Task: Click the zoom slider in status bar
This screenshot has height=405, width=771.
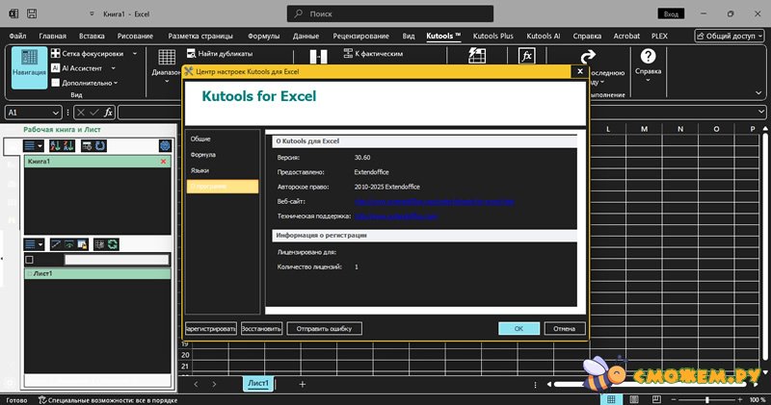Action: click(x=707, y=399)
